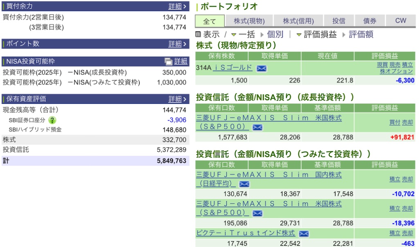The height and width of the screenshot is (247, 419).
Task: Open ピクテ iTrust インド株式 fund link
Action: coord(246,233)
